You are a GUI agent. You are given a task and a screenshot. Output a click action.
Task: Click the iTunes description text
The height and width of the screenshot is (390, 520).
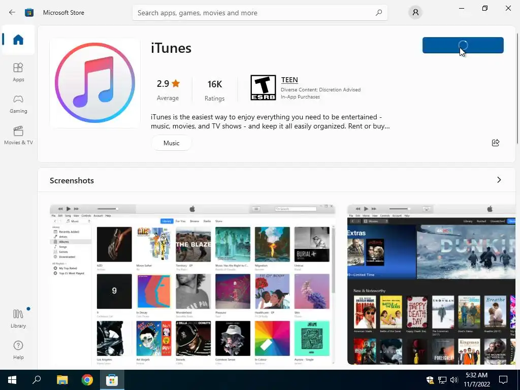point(270,121)
